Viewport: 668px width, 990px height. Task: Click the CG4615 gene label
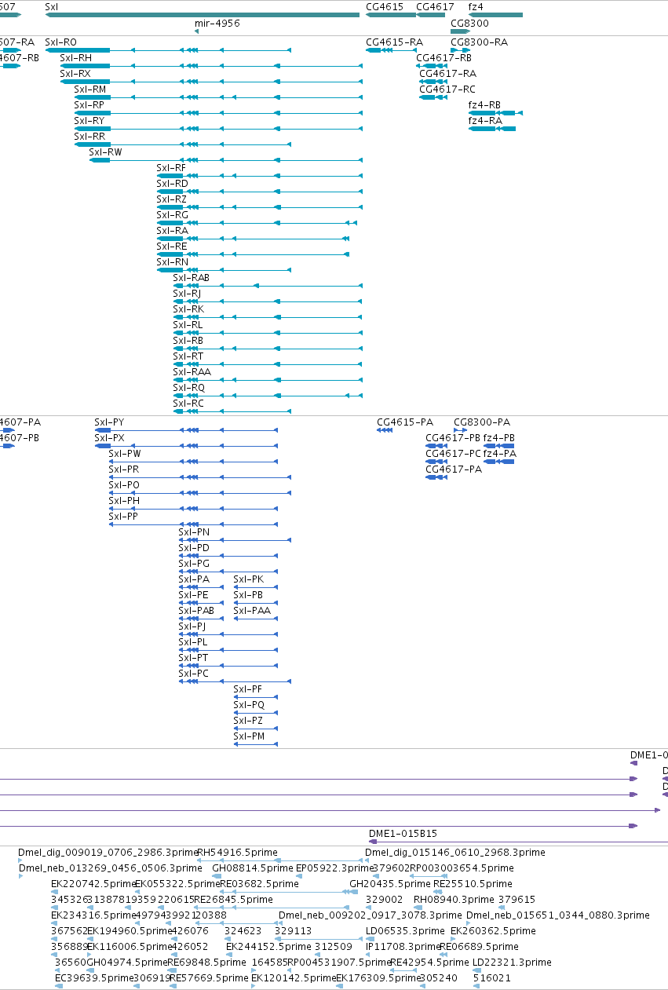click(x=385, y=6)
